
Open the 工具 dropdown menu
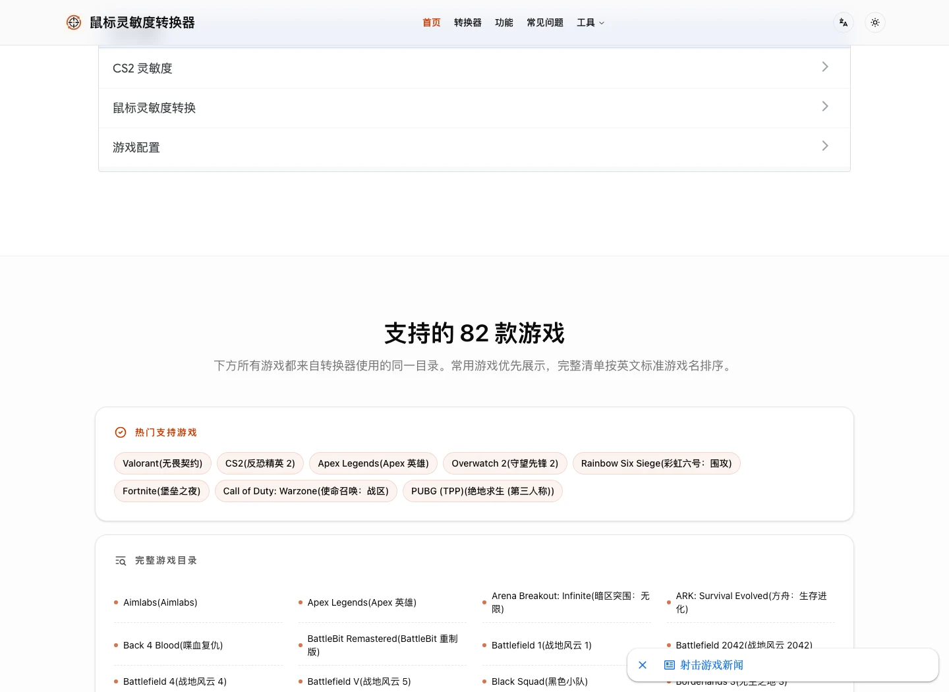[590, 22]
